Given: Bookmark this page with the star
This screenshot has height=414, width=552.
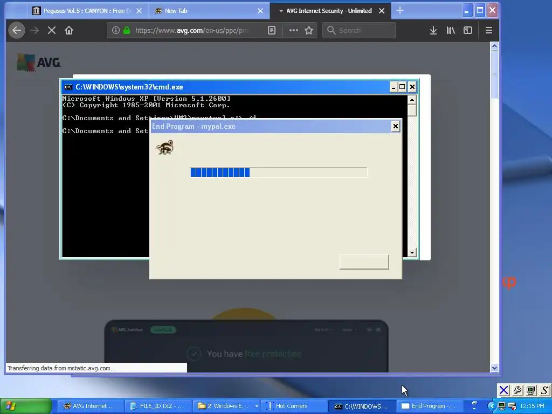Looking at the screenshot, I should tap(309, 30).
